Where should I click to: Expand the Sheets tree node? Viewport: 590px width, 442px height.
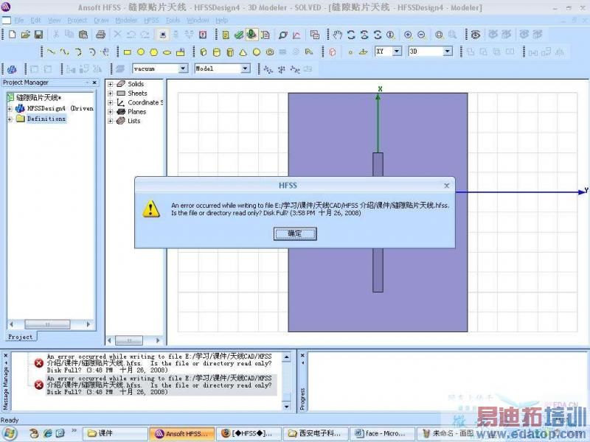(x=110, y=94)
